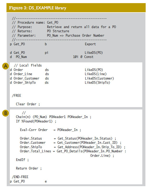This screenshot has height=189, width=148.
Task: Click LikeDS(PO) on the pi line
Action: click(94, 53)
